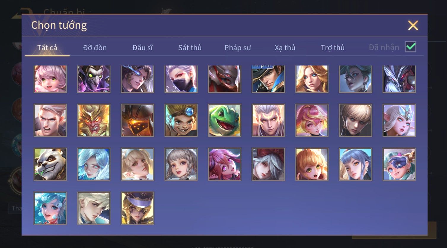Uncheck the Đã nhận checkbox
Screen dimensions: 447x248
tap(411, 47)
